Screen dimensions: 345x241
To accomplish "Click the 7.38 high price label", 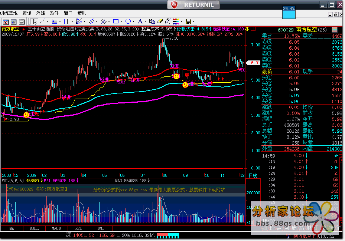I will pyautogui.click(x=174, y=39).
